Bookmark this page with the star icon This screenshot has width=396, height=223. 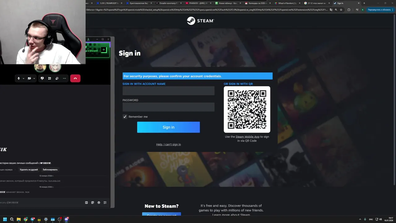click(341, 10)
